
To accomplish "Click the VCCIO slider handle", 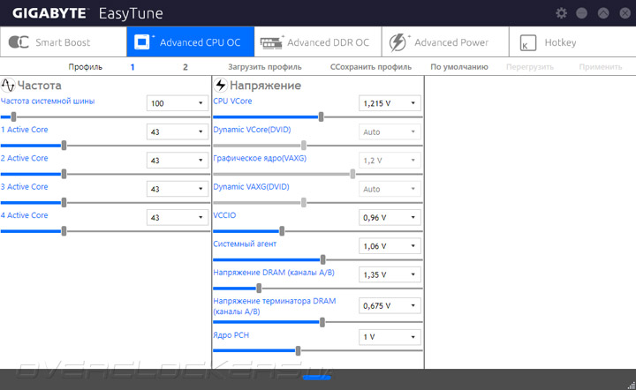I will click(x=282, y=231).
